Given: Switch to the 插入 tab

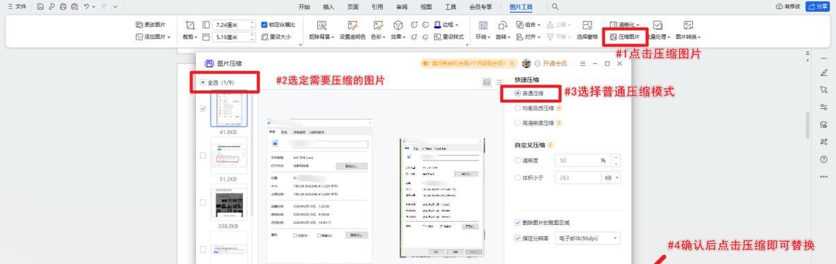Looking at the screenshot, I should pos(328,6).
